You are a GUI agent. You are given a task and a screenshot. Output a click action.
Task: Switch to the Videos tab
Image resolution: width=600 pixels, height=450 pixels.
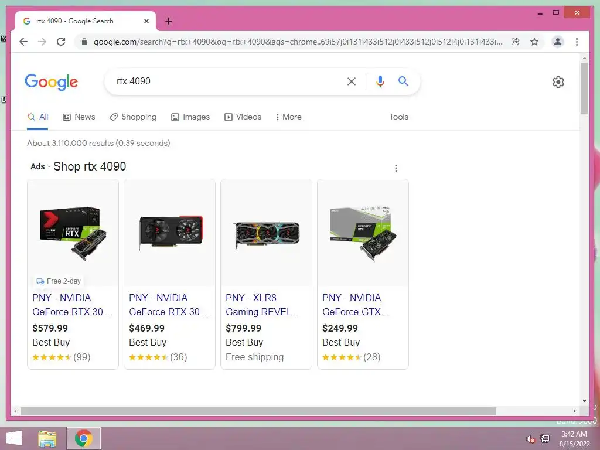coord(243,117)
